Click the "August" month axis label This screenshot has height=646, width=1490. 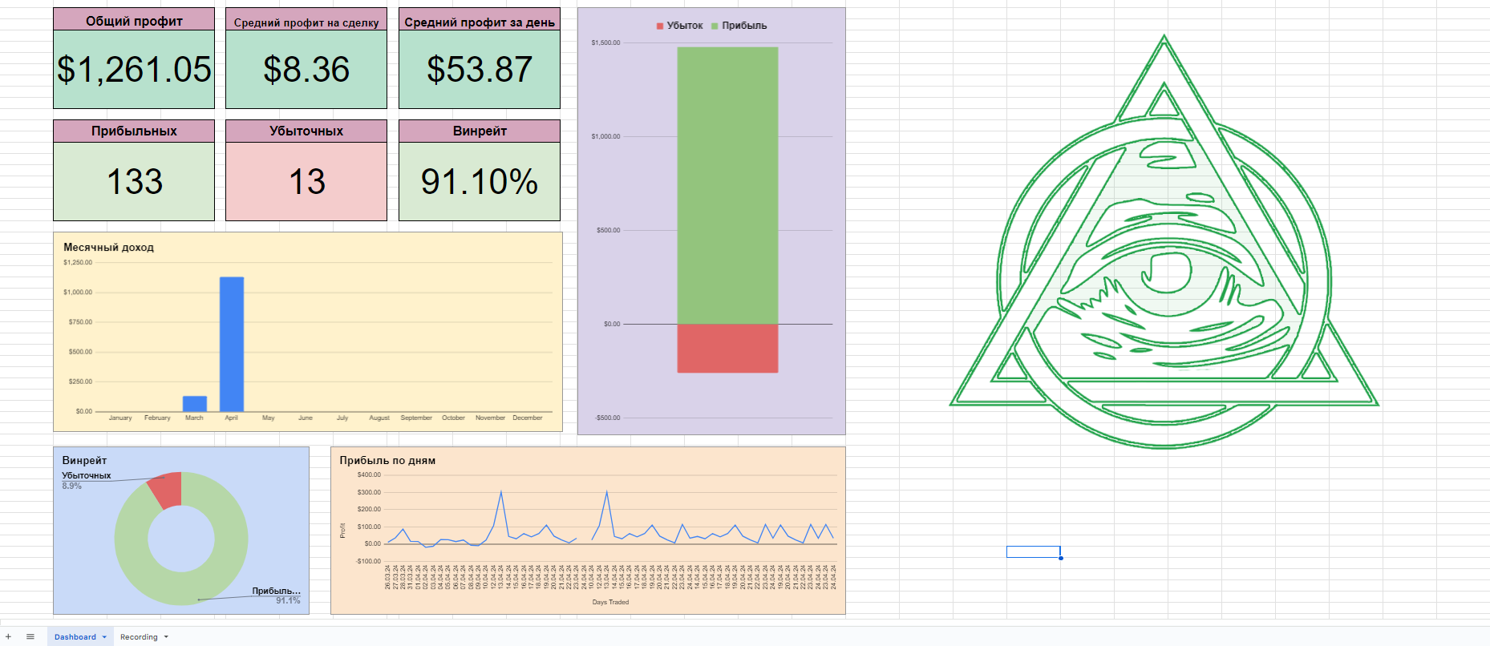pyautogui.click(x=379, y=418)
